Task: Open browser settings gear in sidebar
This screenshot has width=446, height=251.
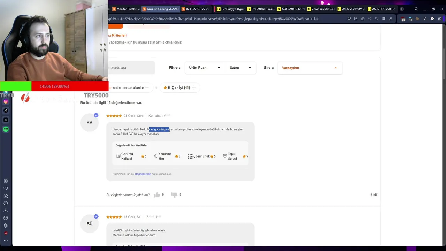Action: [6, 226]
